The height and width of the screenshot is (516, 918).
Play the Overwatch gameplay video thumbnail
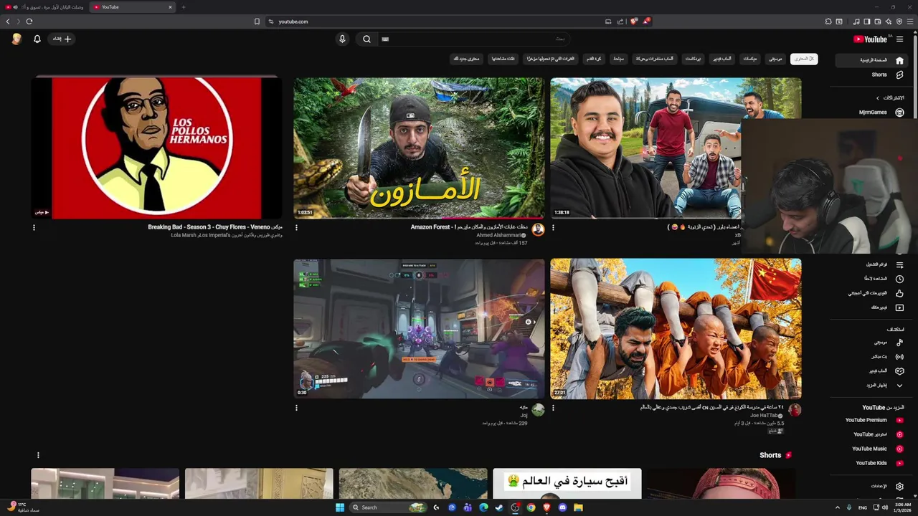(x=419, y=328)
